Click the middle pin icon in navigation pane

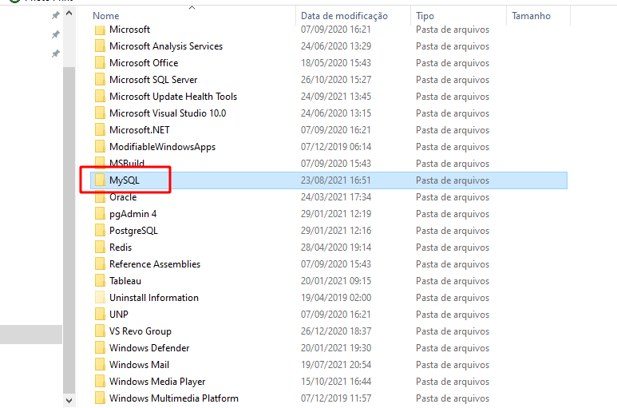pos(56,34)
